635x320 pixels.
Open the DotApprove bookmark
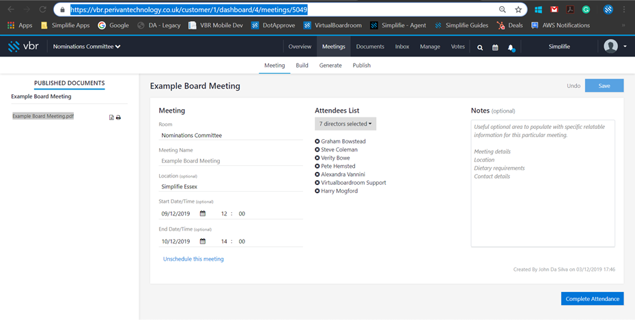[273, 25]
